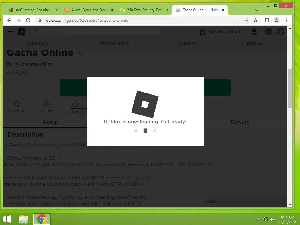Viewport: 300px width, 225px height.
Task: Click the forward navigation arrow
Action: tap(18, 20)
